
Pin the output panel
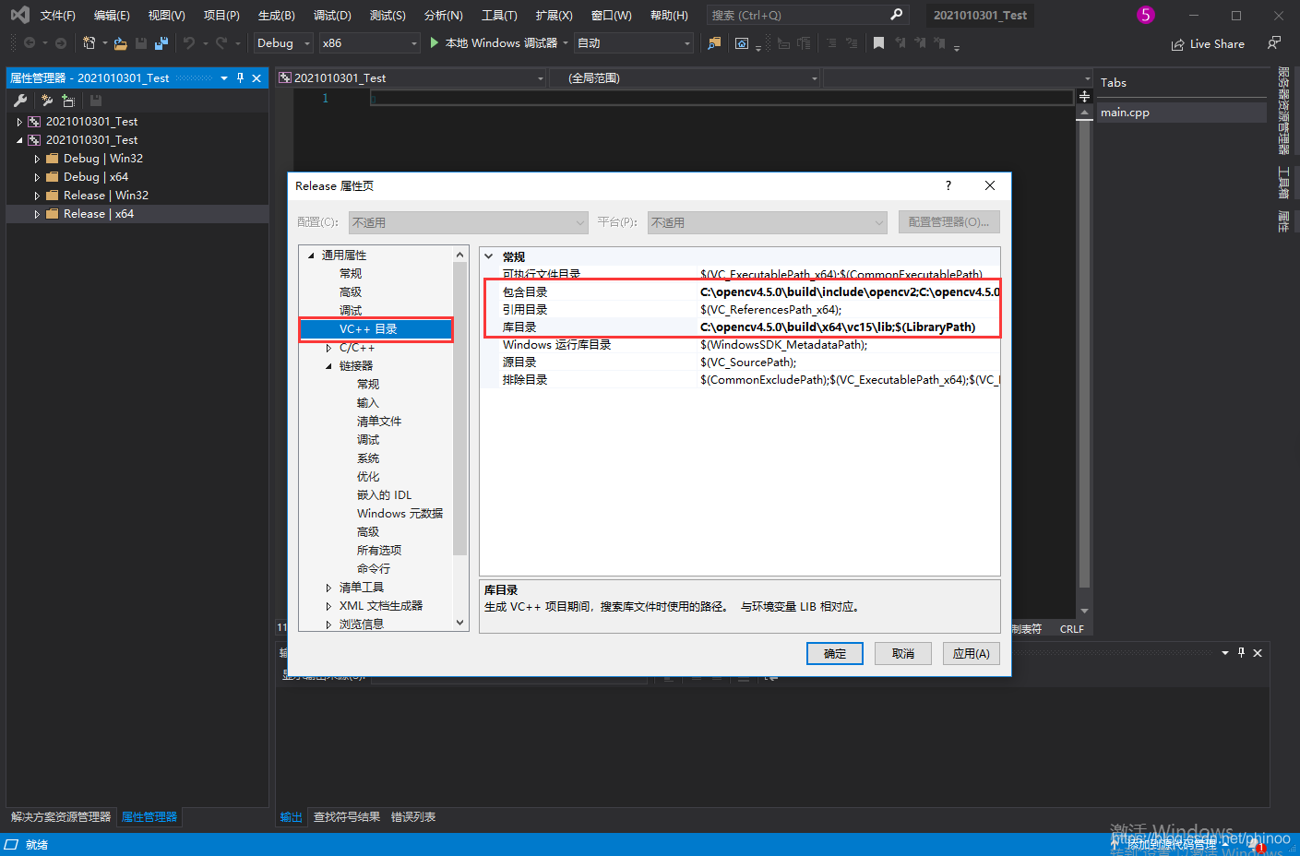[x=1241, y=653]
